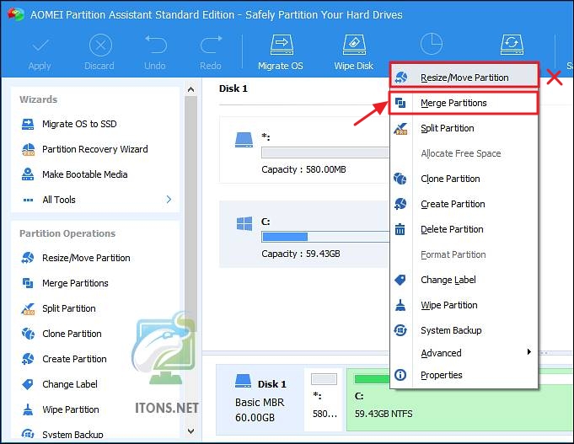Image resolution: width=574 pixels, height=444 pixels.
Task: Open Wipe Disk from the toolbar
Action: coord(354,53)
